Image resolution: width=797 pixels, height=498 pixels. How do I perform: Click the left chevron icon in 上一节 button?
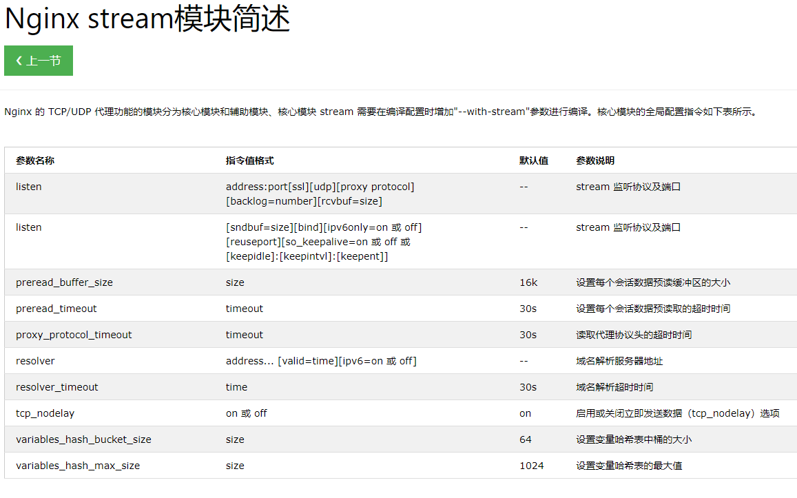click(x=19, y=61)
